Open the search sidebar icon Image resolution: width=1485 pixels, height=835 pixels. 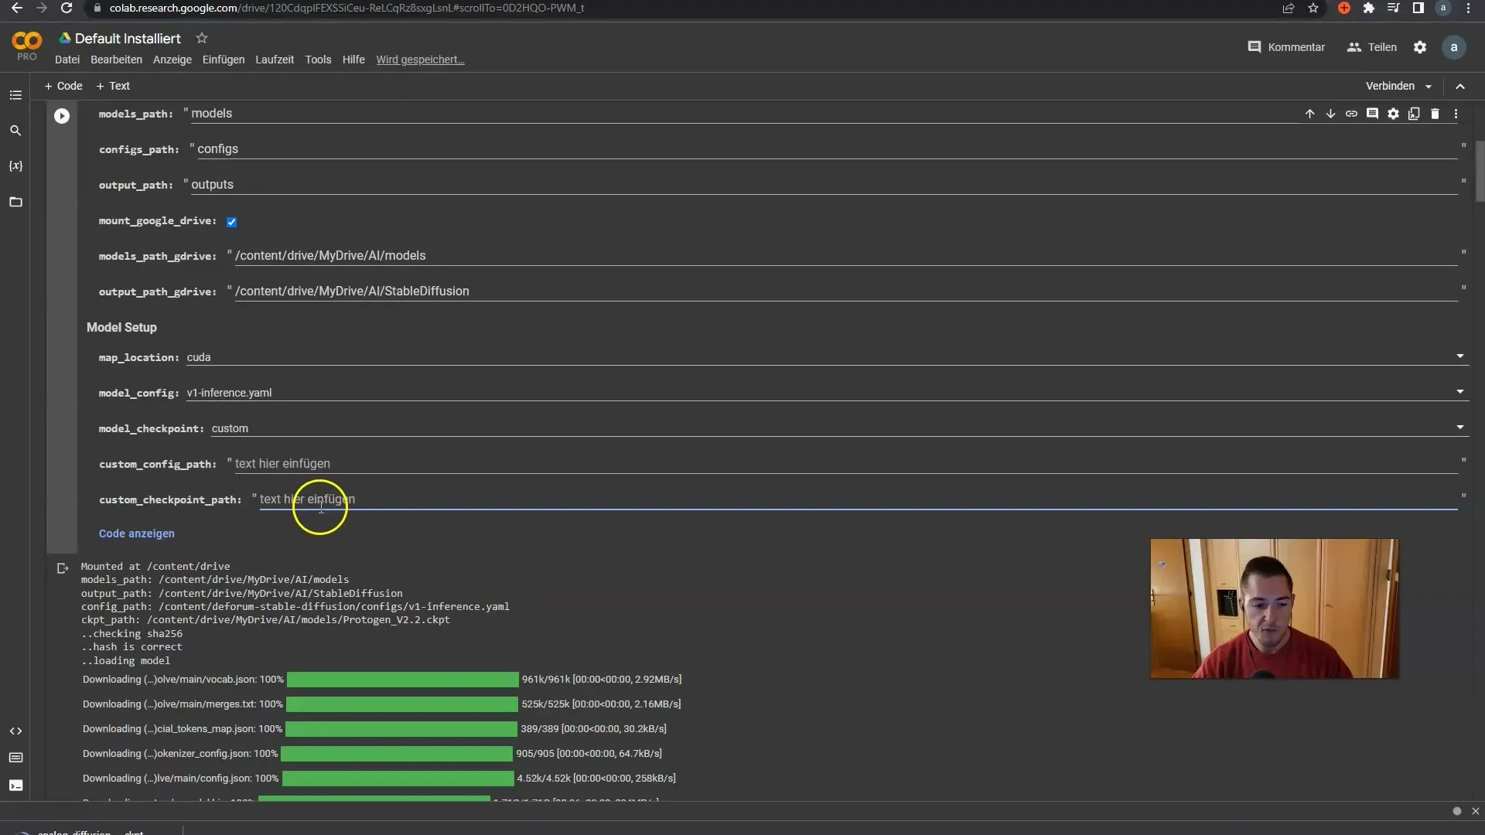15,131
